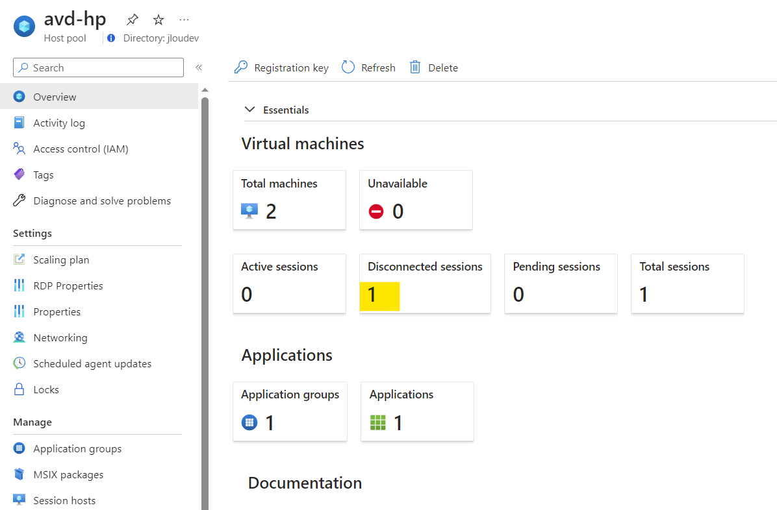This screenshot has width=777, height=510.
Task: Click the Total machines monitor icon
Action: [x=249, y=212]
